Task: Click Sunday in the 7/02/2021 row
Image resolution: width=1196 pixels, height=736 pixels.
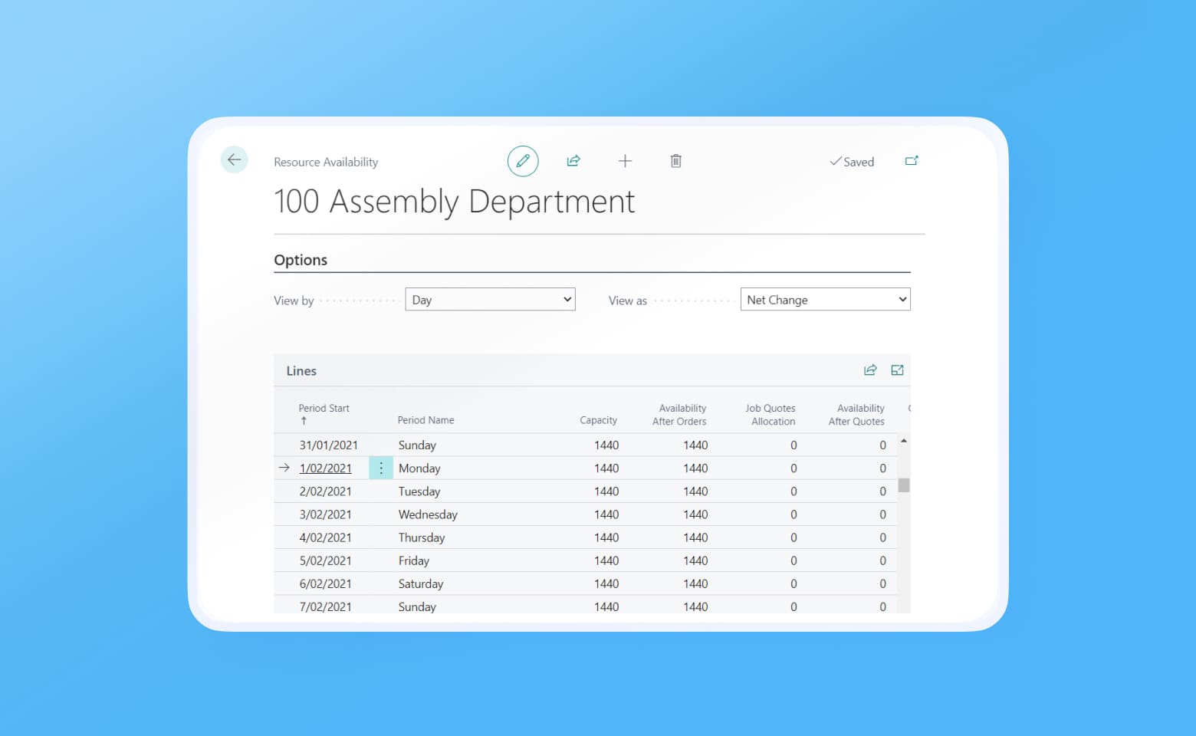Action: [x=417, y=606]
